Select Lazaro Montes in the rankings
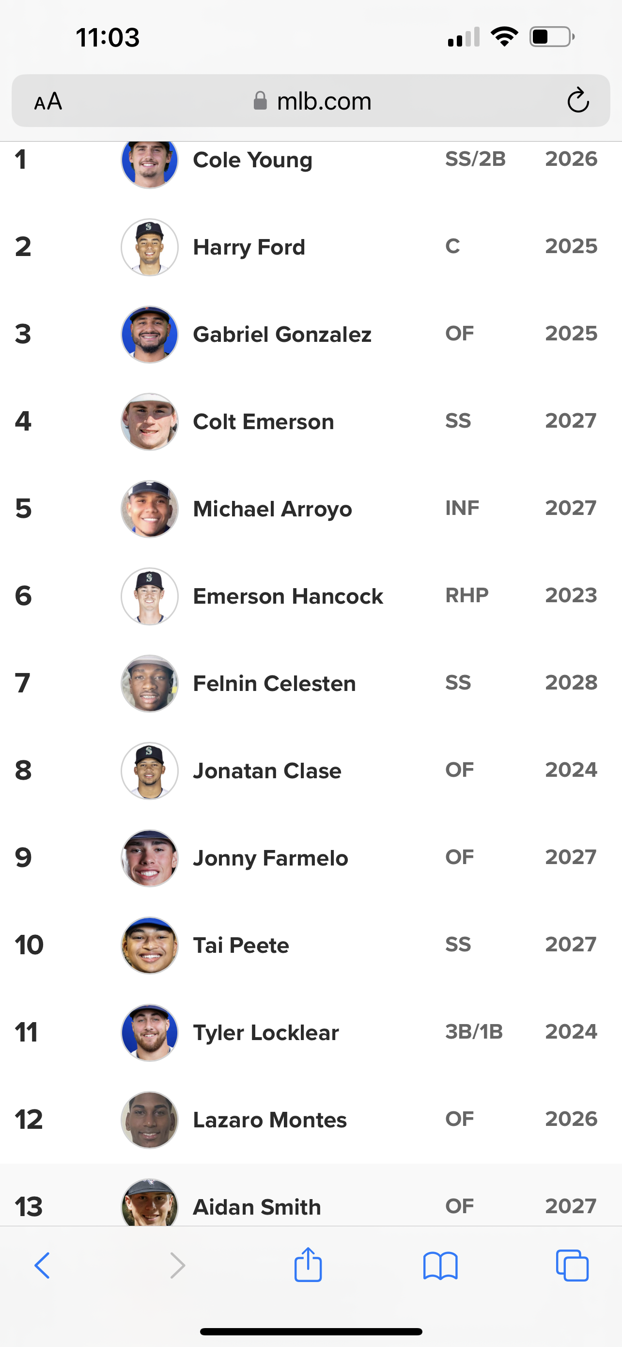 (269, 1121)
